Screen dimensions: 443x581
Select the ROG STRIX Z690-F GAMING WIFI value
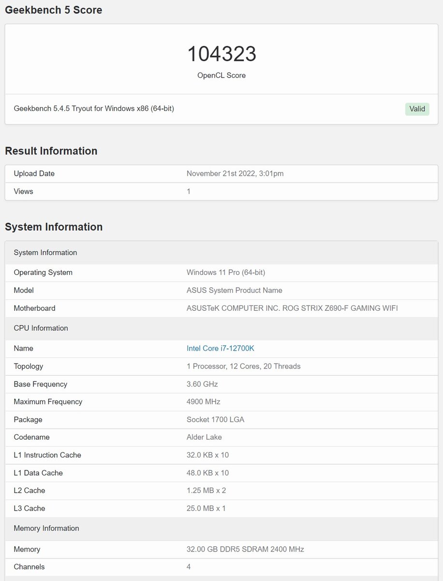point(292,308)
